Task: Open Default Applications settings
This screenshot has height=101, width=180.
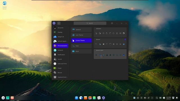Action: point(60,41)
